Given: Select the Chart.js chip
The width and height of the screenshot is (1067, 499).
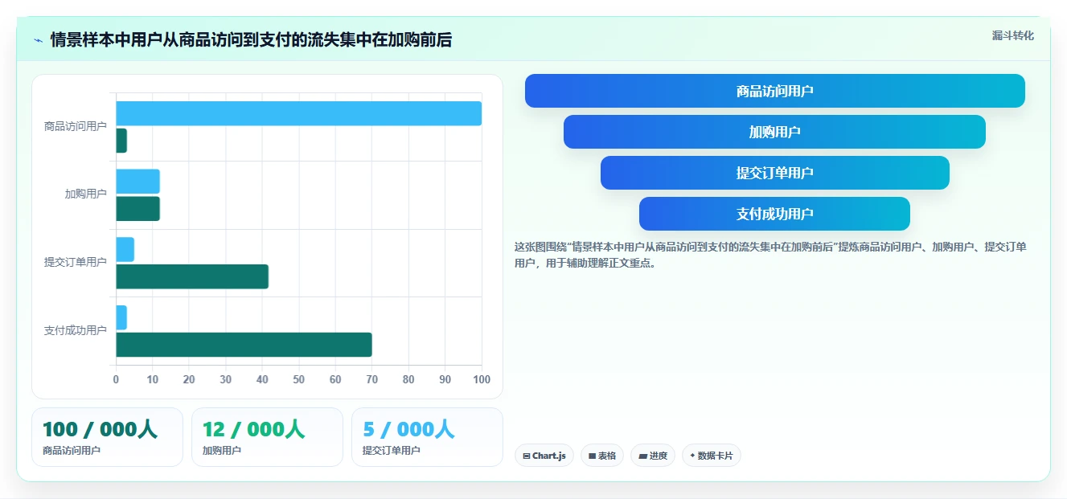Looking at the screenshot, I should click(544, 456).
